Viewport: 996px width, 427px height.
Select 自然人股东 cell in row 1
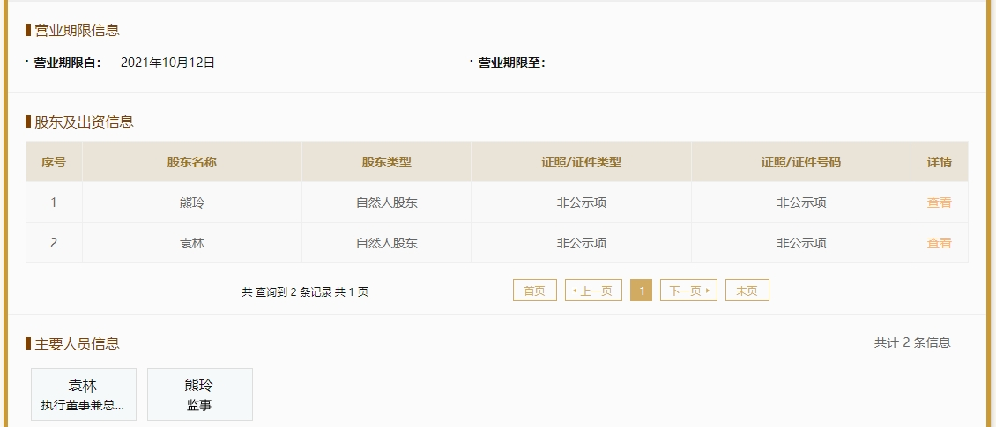(386, 203)
